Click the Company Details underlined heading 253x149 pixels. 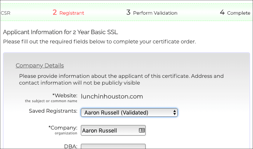(40, 66)
